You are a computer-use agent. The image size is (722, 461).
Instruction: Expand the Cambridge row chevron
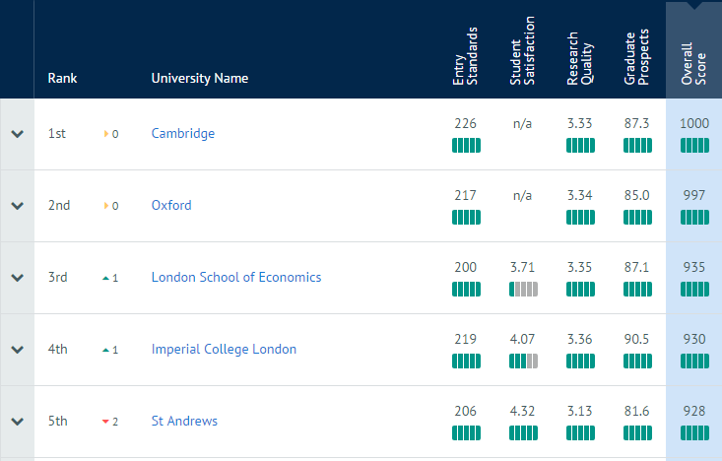(18, 134)
